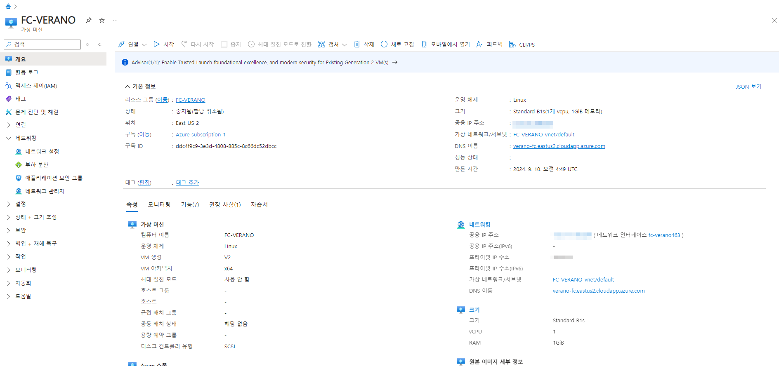Delete the VM with 삭제
The width and height of the screenshot is (779, 366).
(x=364, y=45)
